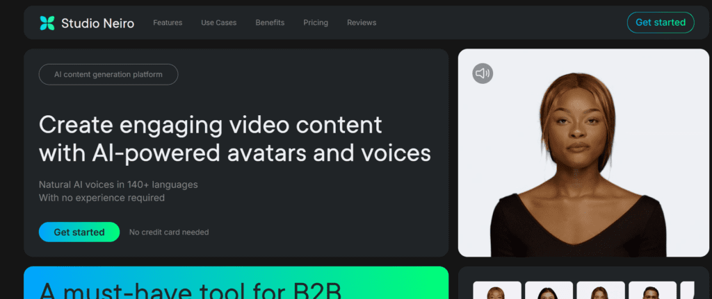
Task: Go to Use Cases in top navigation
Action: coord(218,23)
